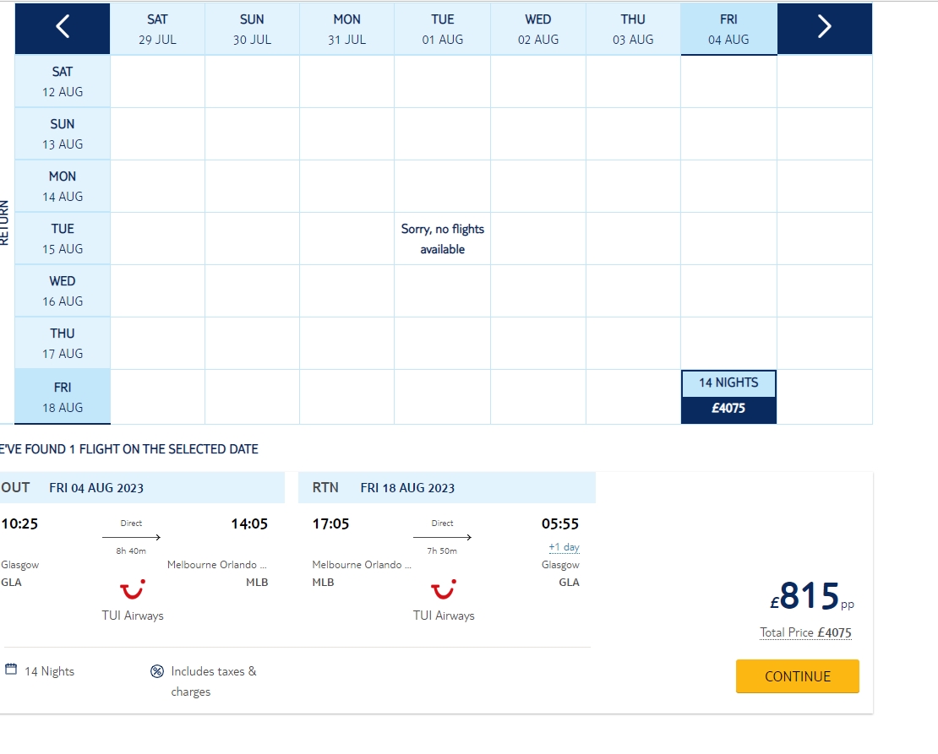
Task: Click outbound arrival time 14:05
Action: pos(249,523)
